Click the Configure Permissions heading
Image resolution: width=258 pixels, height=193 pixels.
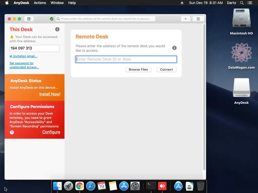coord(32,107)
